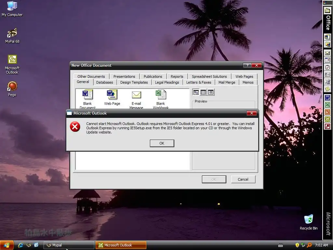
Task: Launch Microsoft Access from Shortcut Bar
Action: coord(327,127)
